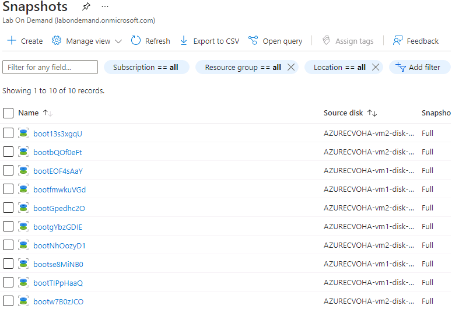
Task: Click the Add filter funnel icon
Action: click(x=401, y=67)
